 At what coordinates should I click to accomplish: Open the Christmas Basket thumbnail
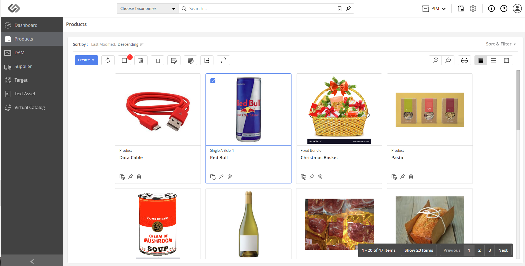pos(339,110)
